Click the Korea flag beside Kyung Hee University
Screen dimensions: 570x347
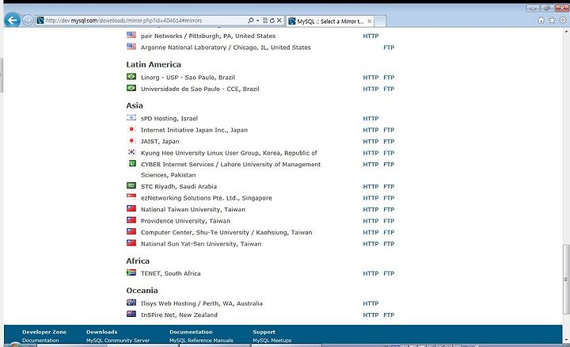click(x=131, y=152)
